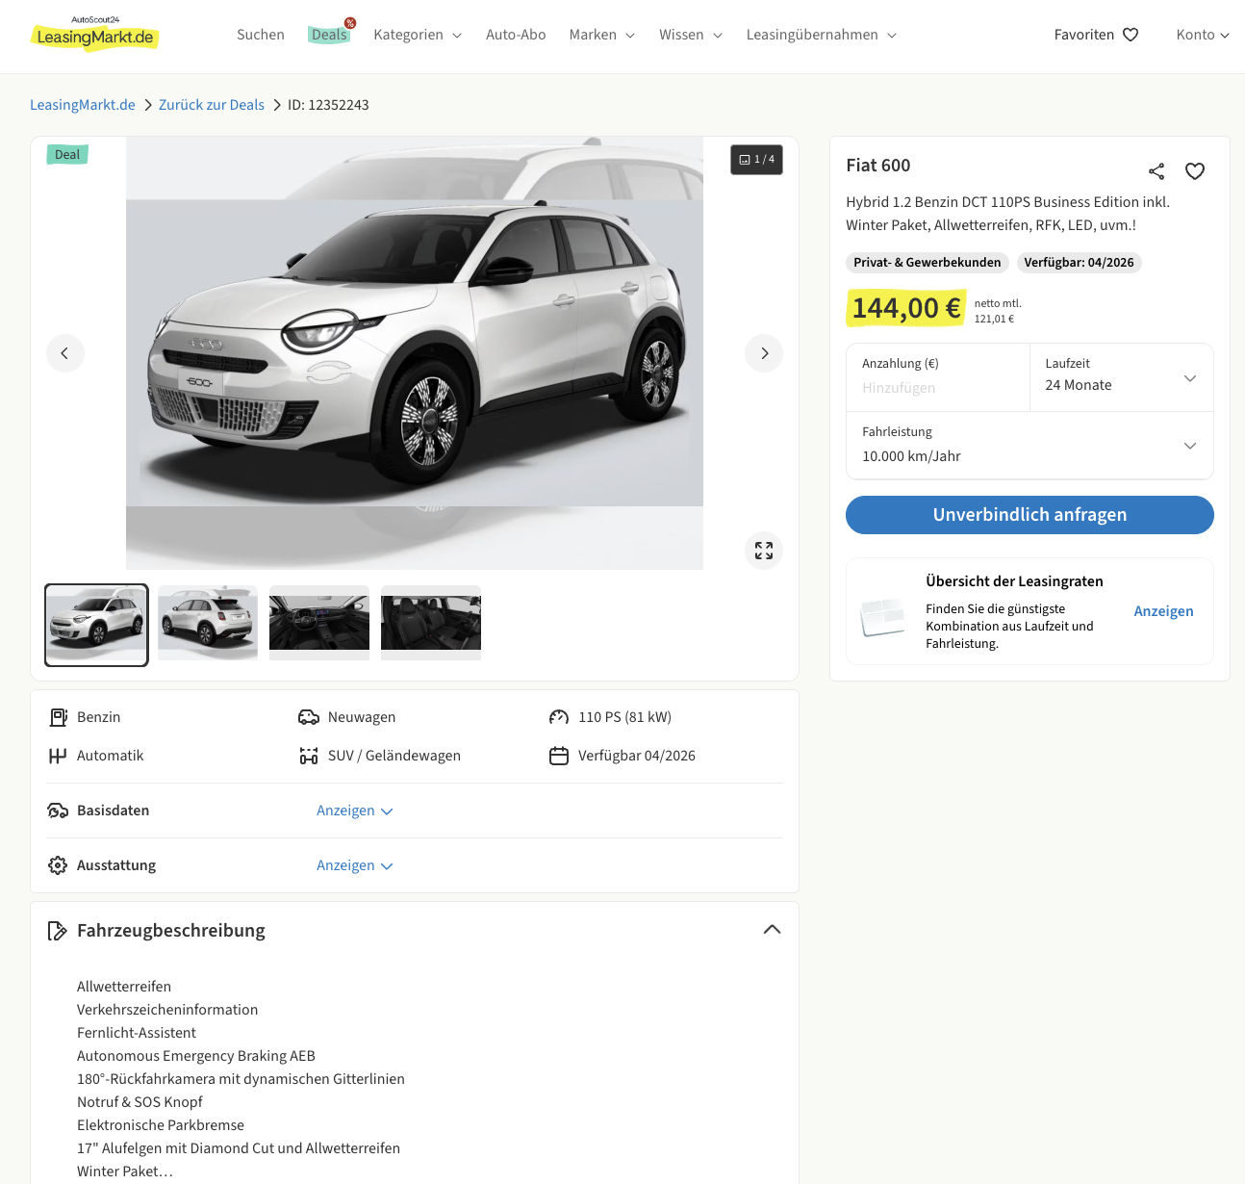The height and width of the screenshot is (1184, 1245).
Task: Expand the Ausstattung section via Anzeigen
Action: pyautogui.click(x=354, y=865)
